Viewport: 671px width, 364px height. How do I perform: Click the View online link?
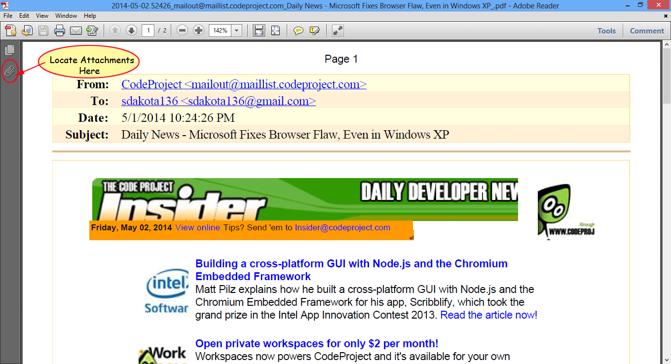click(197, 227)
